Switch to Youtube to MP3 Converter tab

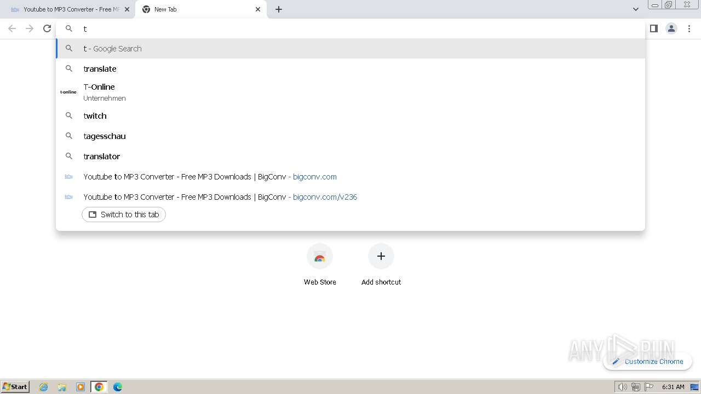[x=67, y=9]
